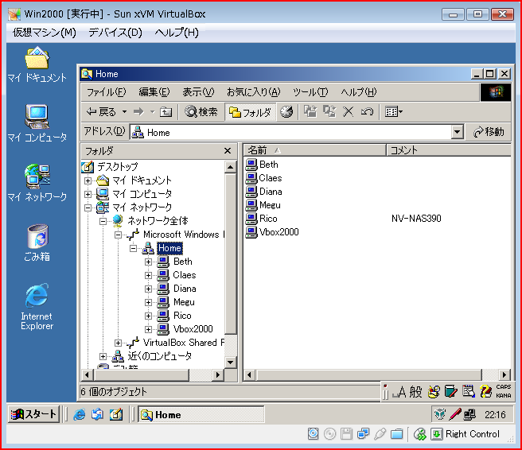The image size is (522, 450).
Task: Sort by コメント column header
Action: (449, 150)
